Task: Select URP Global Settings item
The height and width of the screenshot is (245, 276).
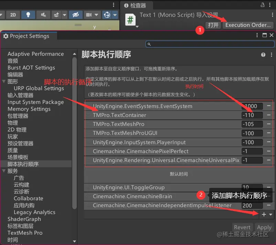Action: (x=39, y=88)
